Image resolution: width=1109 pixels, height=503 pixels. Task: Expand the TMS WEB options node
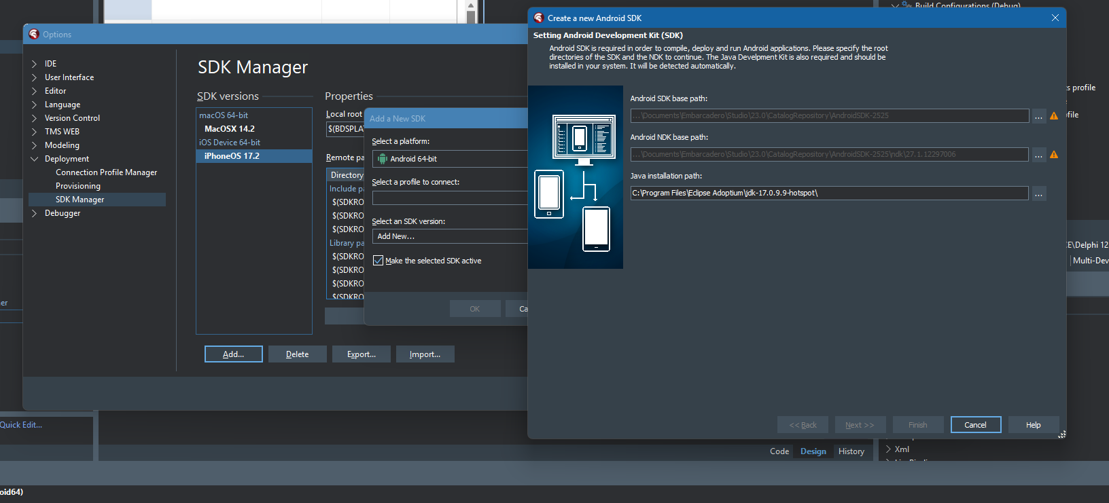tap(34, 132)
